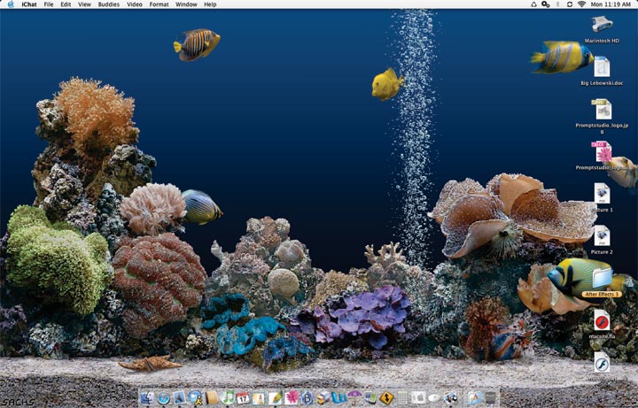The height and width of the screenshot is (408, 638).
Task: Open the Buddies menu
Action: point(110,4)
